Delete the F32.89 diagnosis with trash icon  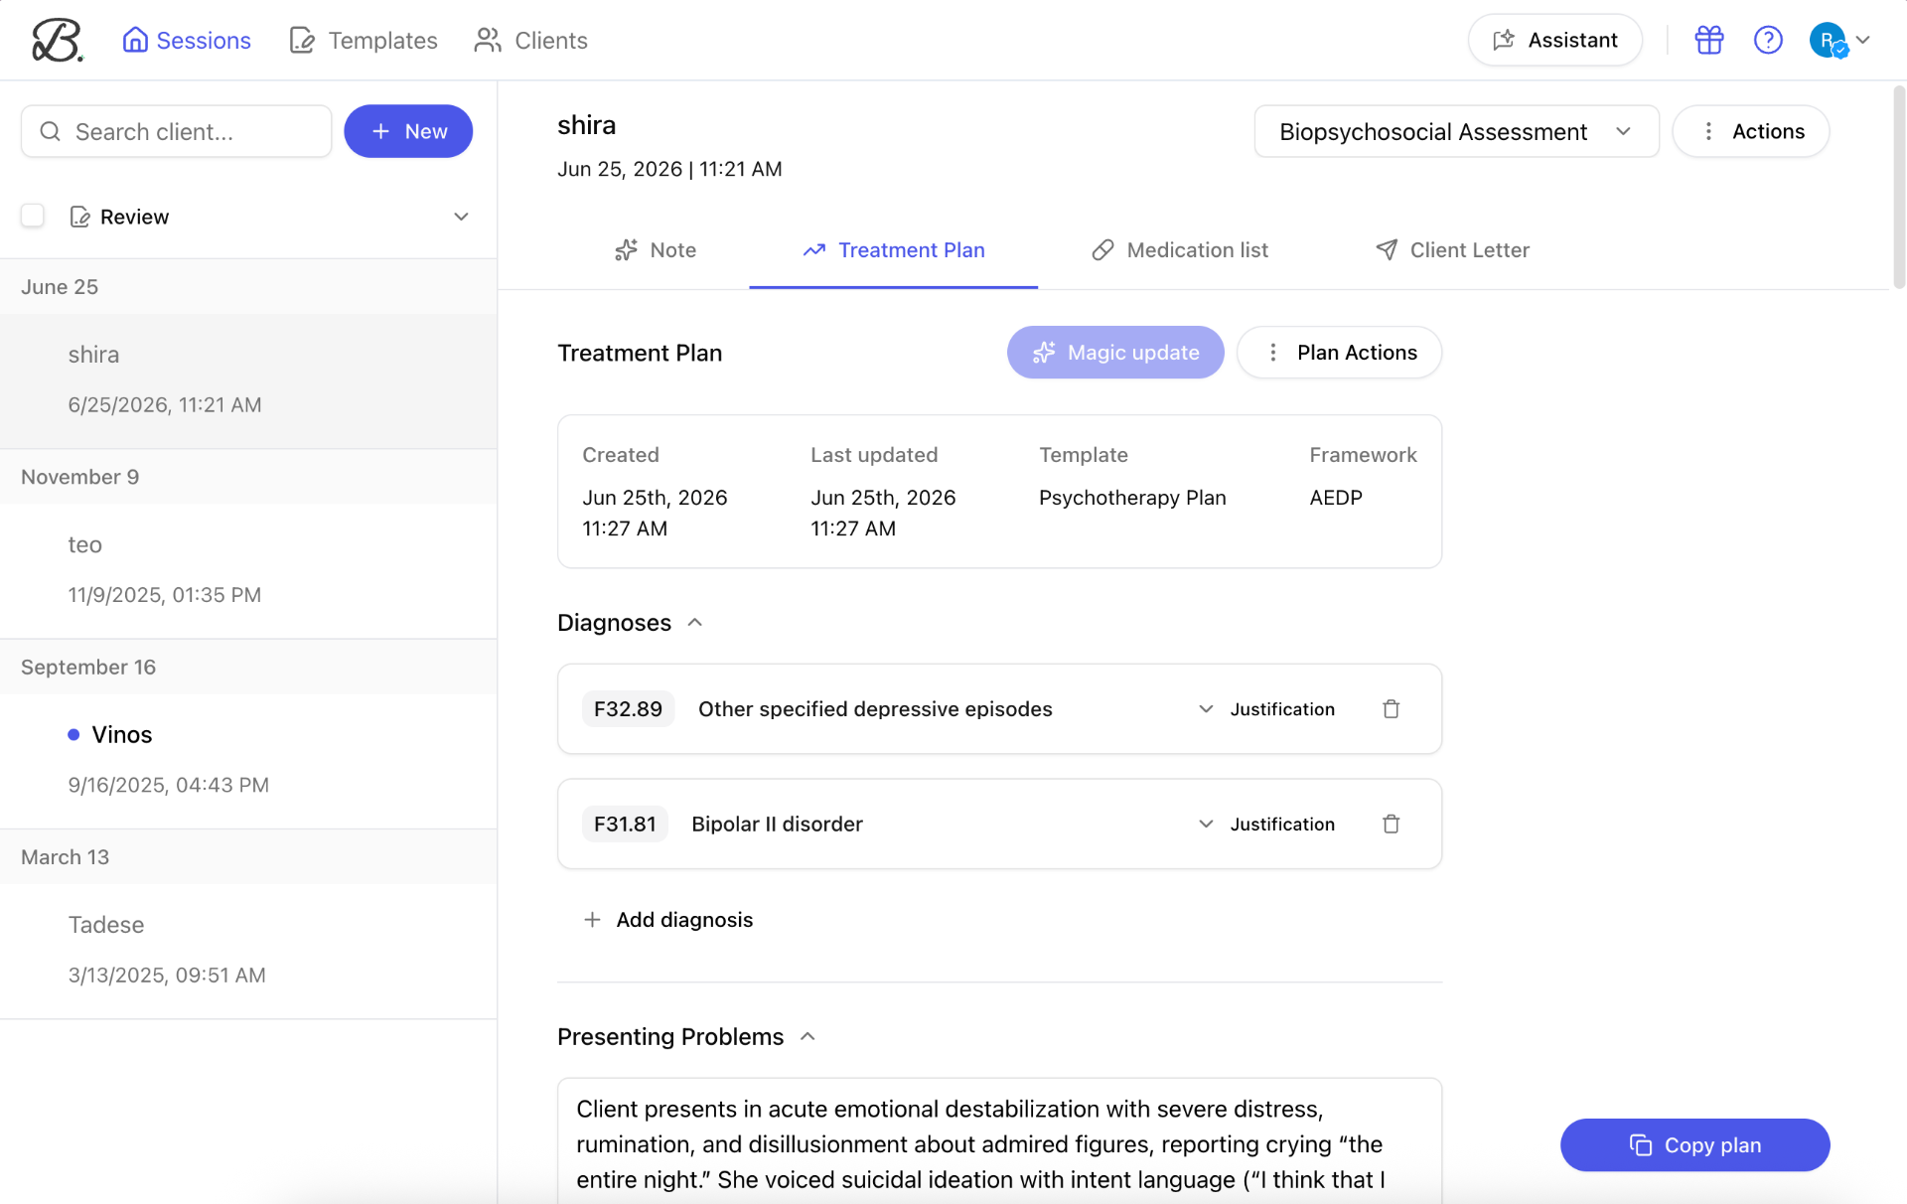[1391, 709]
